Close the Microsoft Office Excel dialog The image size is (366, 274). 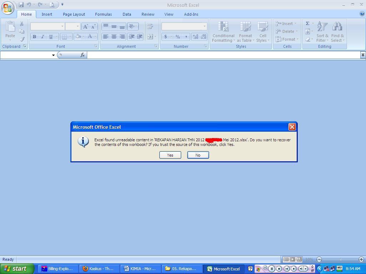[x=292, y=127]
